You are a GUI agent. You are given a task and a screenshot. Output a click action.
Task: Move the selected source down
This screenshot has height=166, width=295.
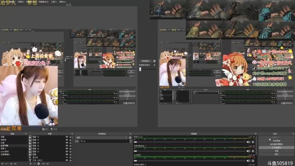(x=48, y=164)
